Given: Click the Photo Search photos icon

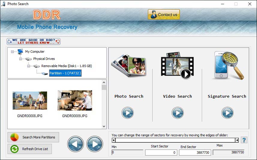Looking at the screenshot, I should click(129, 66).
